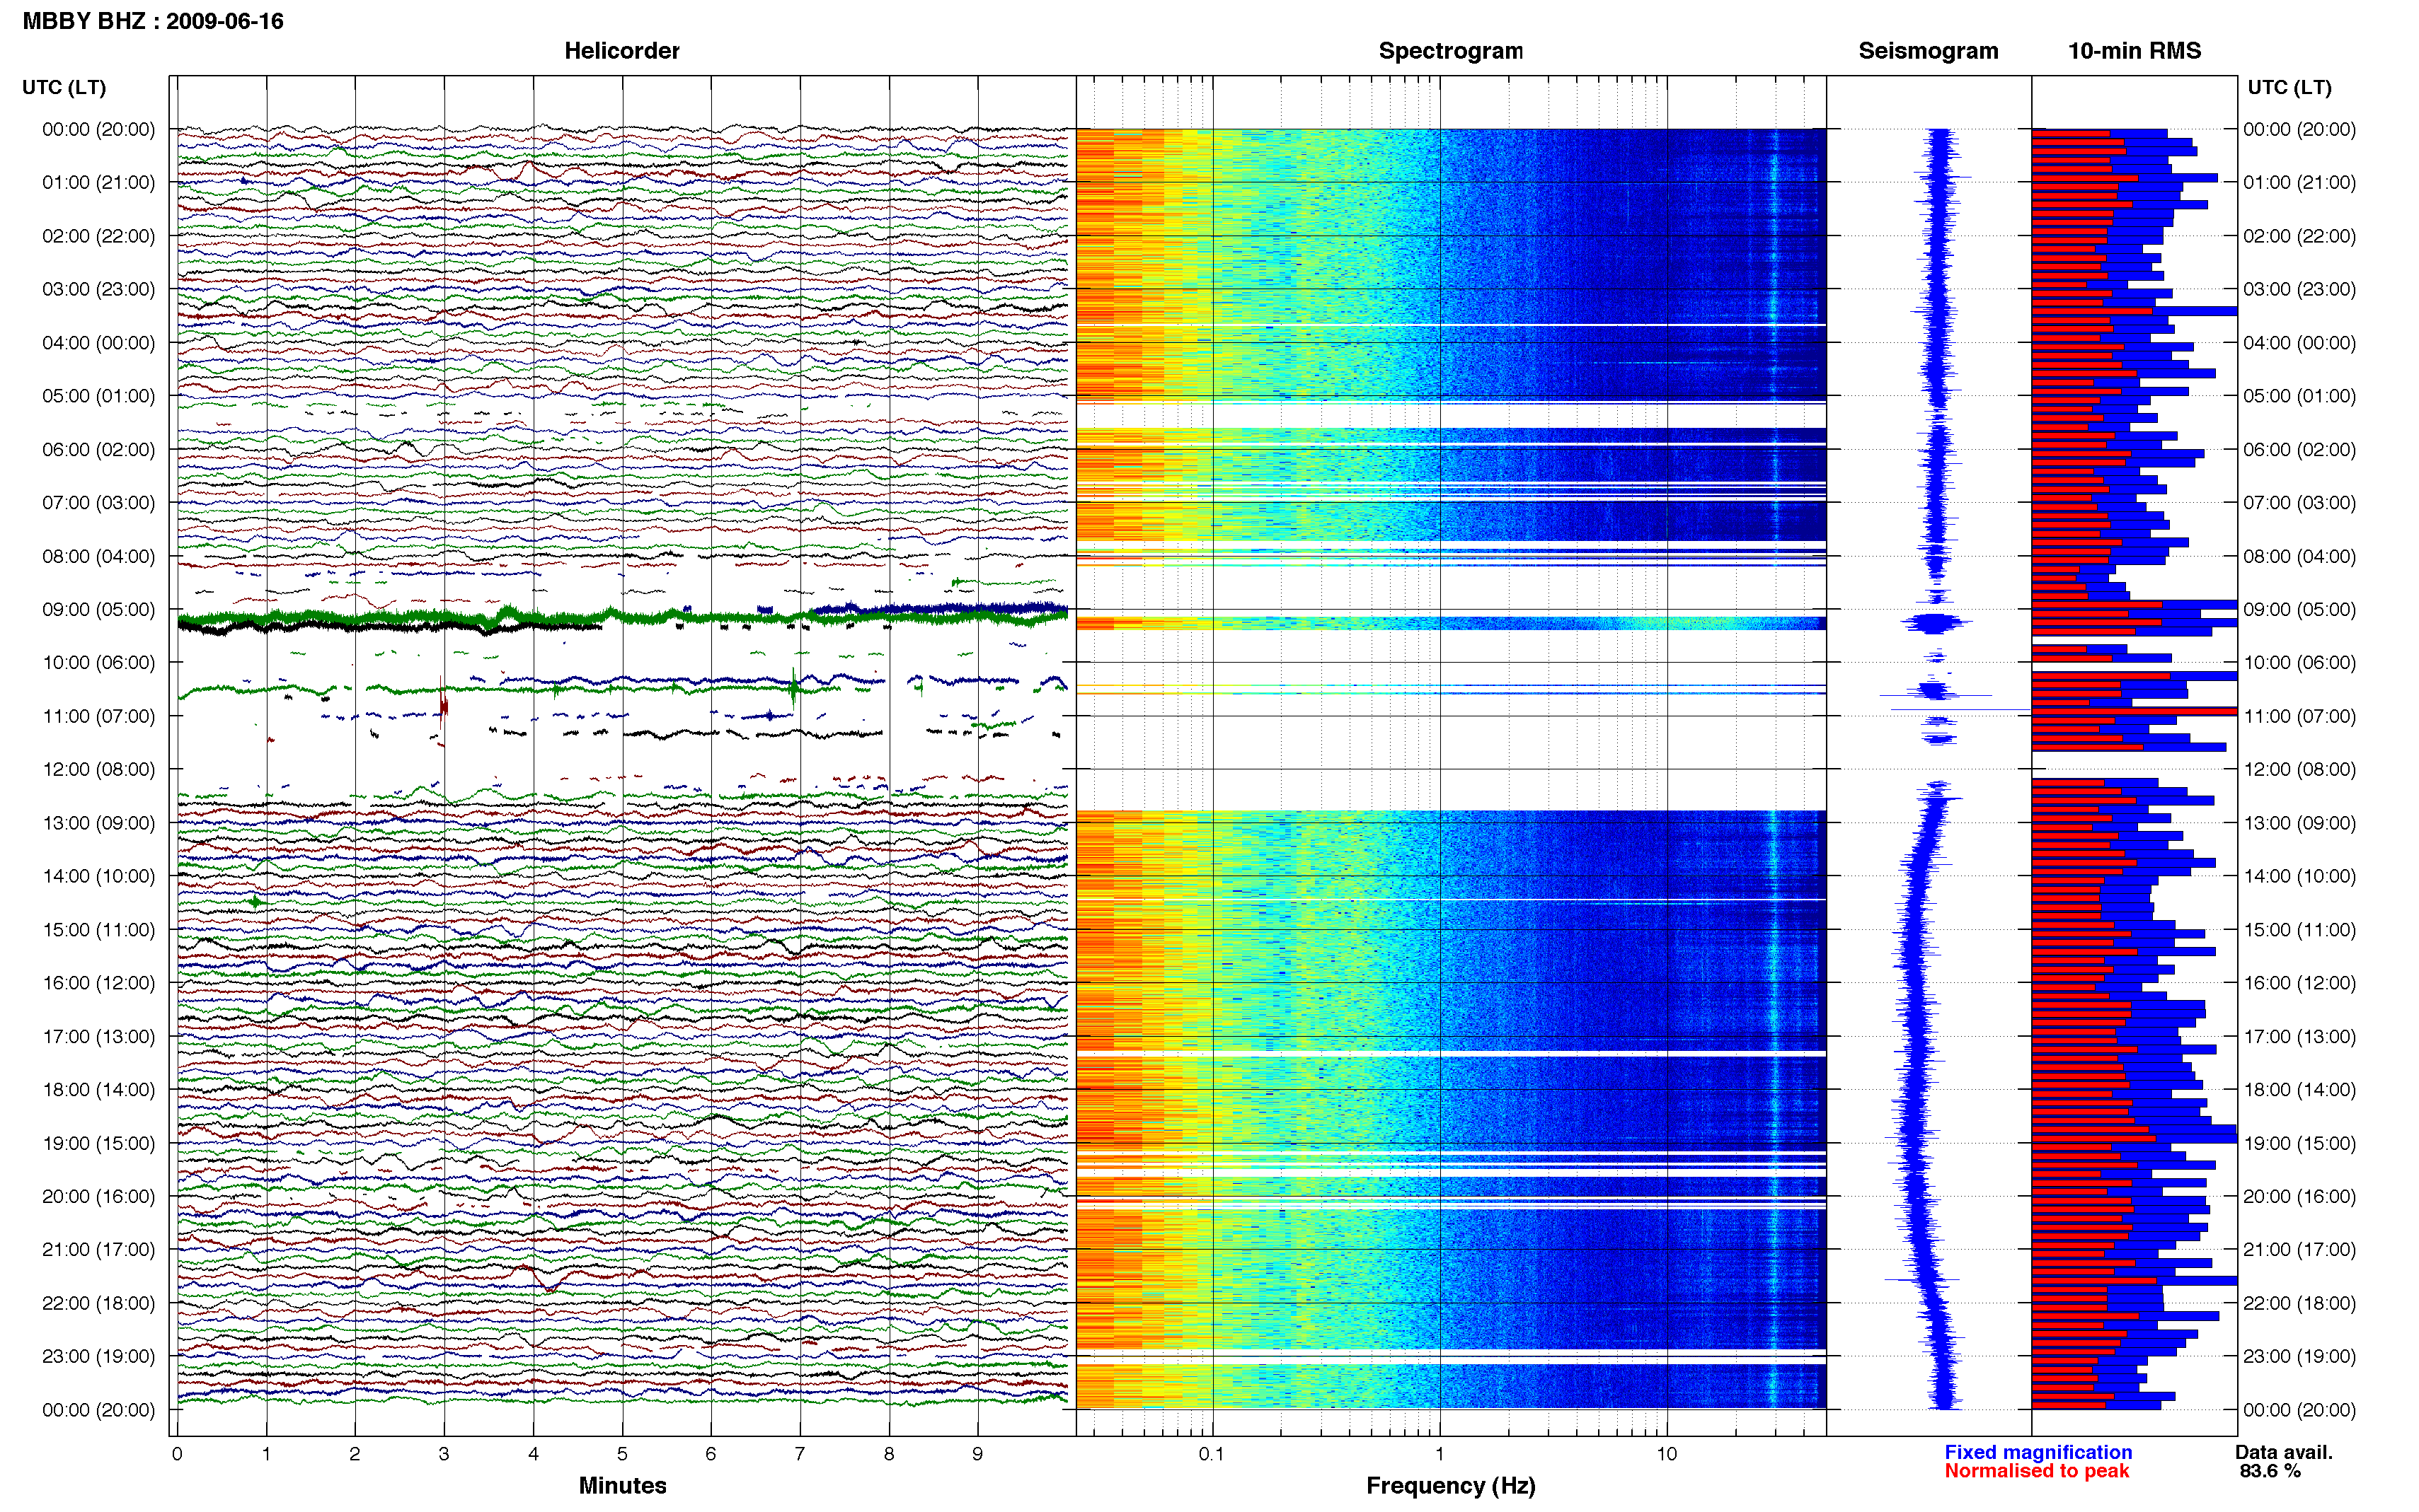The height and width of the screenshot is (1512, 2419).
Task: Click the left 'UTC (LT)' axis label
Action: click(x=64, y=87)
